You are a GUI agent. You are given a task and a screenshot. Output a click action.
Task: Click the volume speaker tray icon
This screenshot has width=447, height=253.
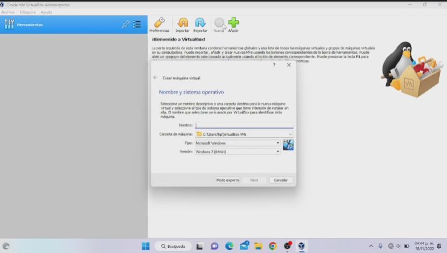(399, 246)
